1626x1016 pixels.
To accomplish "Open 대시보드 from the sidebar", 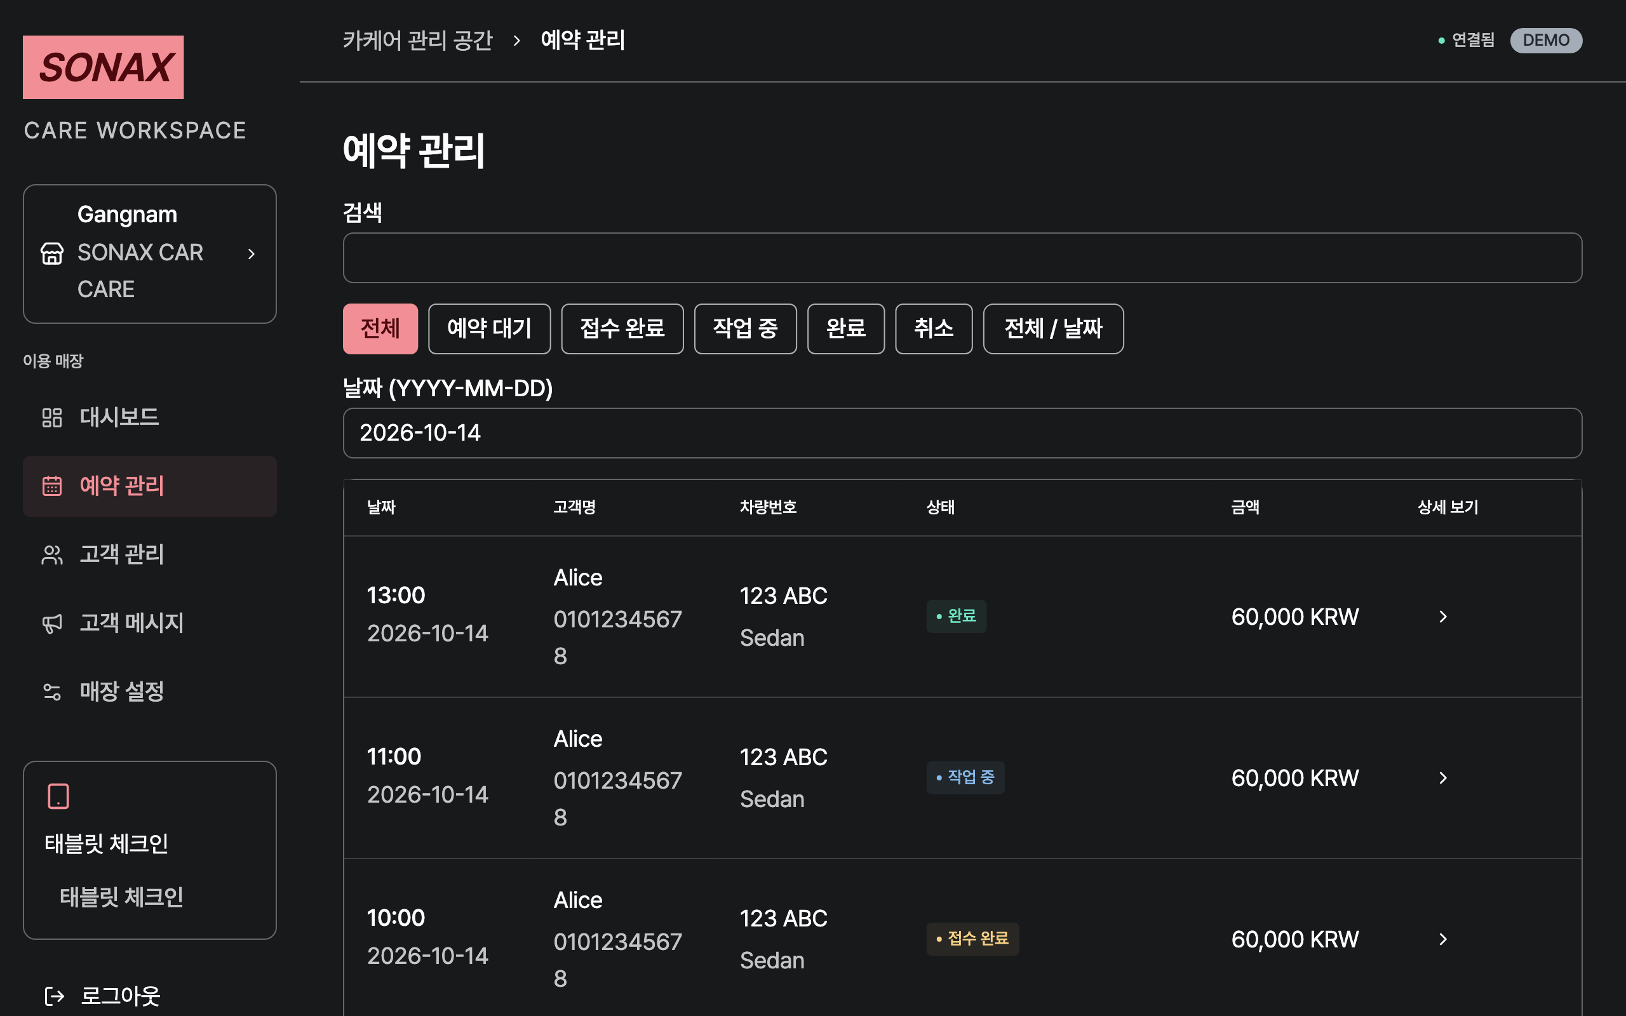I will (150, 417).
